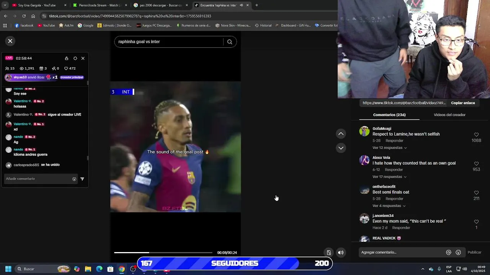The height and width of the screenshot is (275, 490).
Task: Click the eye views icon showing 1,291
Action: pyautogui.click(x=22, y=68)
